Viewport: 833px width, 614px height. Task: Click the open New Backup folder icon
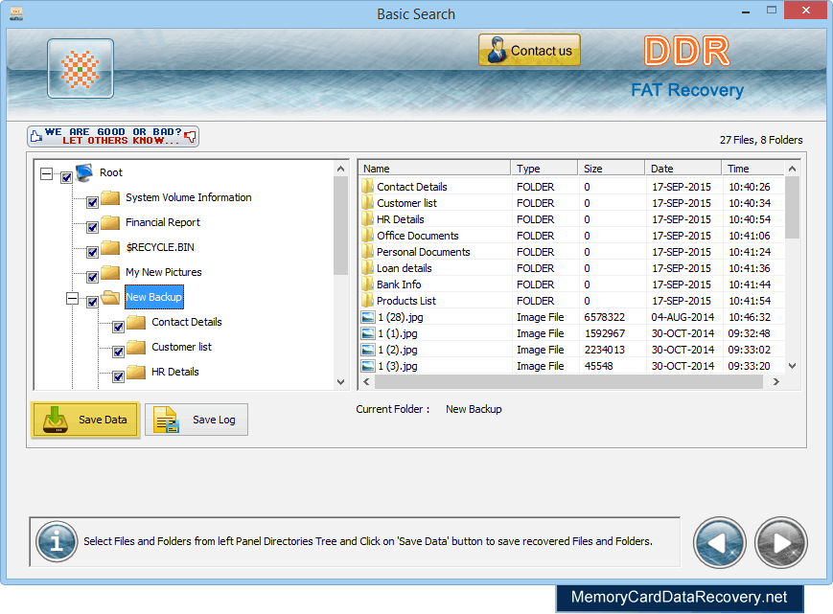tap(110, 297)
